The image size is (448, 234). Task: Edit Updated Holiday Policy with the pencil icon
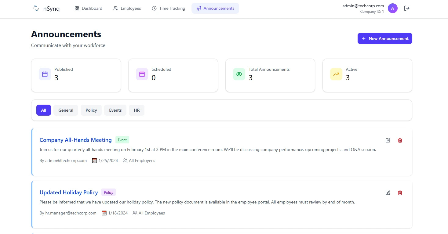[388, 193]
